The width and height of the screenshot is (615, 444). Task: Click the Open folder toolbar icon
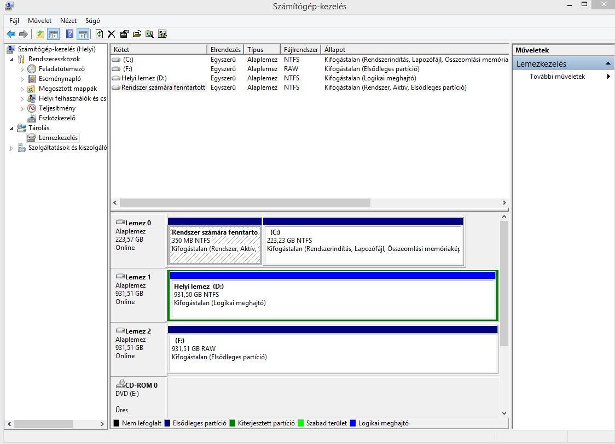[137, 34]
